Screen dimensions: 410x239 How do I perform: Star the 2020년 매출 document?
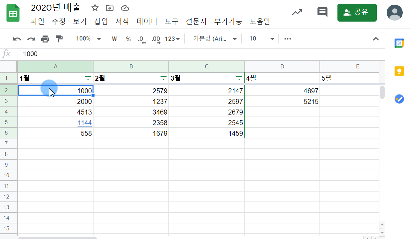(95, 8)
